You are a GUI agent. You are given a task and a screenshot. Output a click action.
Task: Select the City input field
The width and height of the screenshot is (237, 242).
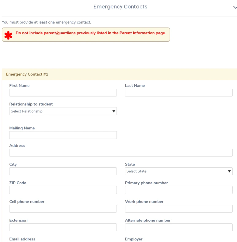pos(63,171)
